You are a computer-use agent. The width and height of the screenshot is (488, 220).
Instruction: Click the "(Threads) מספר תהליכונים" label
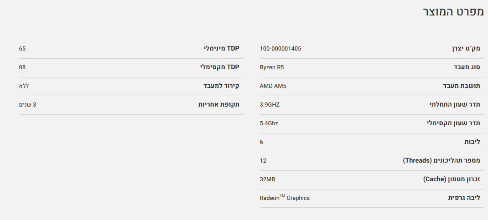click(x=441, y=161)
